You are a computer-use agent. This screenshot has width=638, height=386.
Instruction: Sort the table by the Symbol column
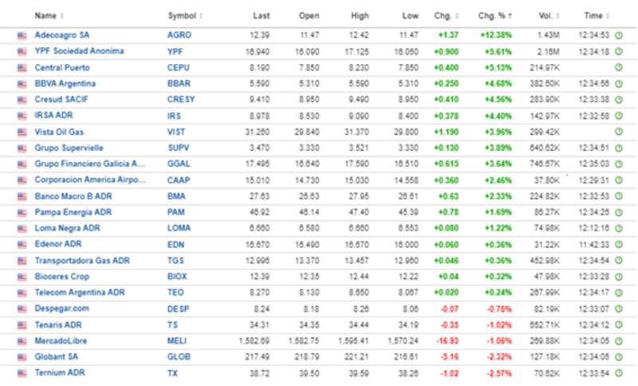[x=185, y=15]
